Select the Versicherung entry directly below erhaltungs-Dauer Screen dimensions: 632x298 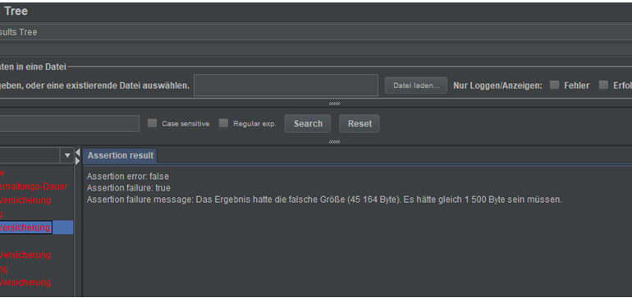[x=25, y=200]
